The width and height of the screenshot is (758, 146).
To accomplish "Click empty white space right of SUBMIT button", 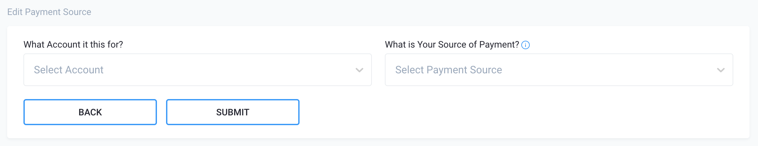I will pyautogui.click(x=488, y=112).
